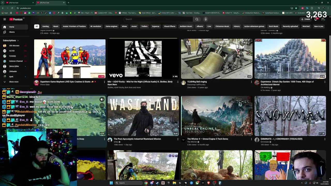Select the Music filter chip
This screenshot has width=331, height=186.
click(x=56, y=26)
